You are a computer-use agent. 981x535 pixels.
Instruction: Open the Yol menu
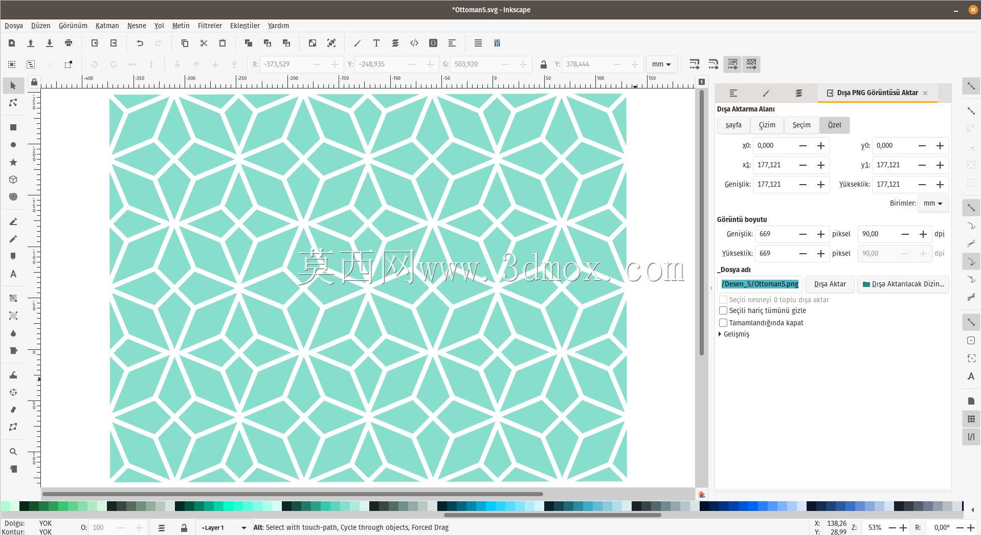(x=159, y=26)
